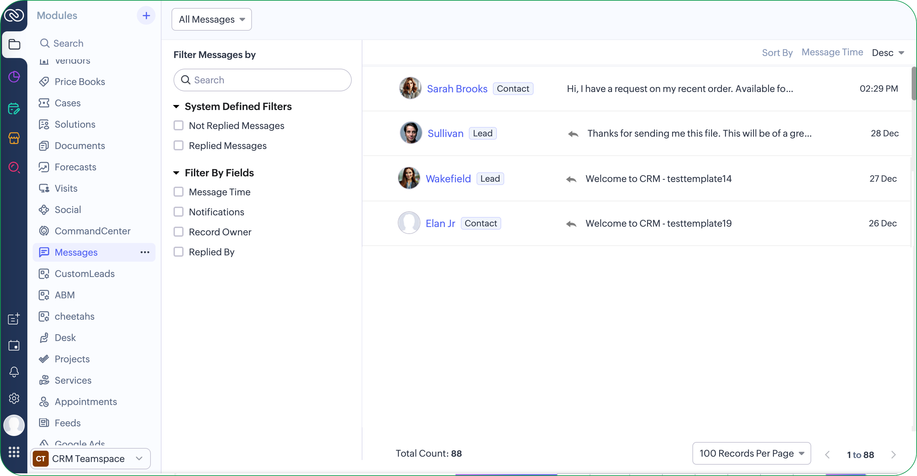Check the Record Owner field filter
The height and width of the screenshot is (476, 917).
pos(178,232)
